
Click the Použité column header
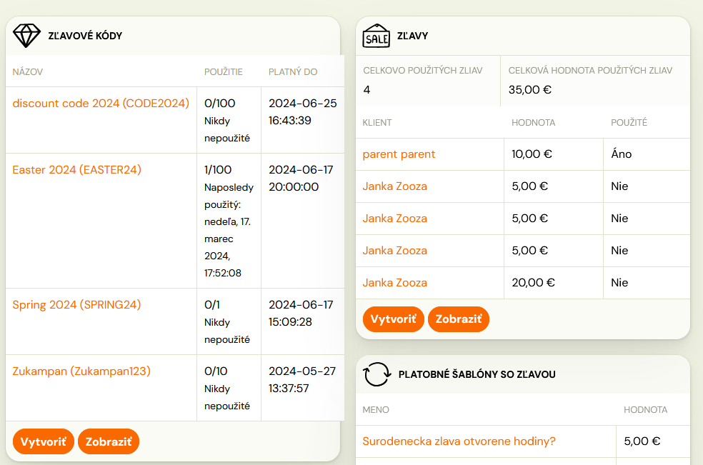click(629, 122)
